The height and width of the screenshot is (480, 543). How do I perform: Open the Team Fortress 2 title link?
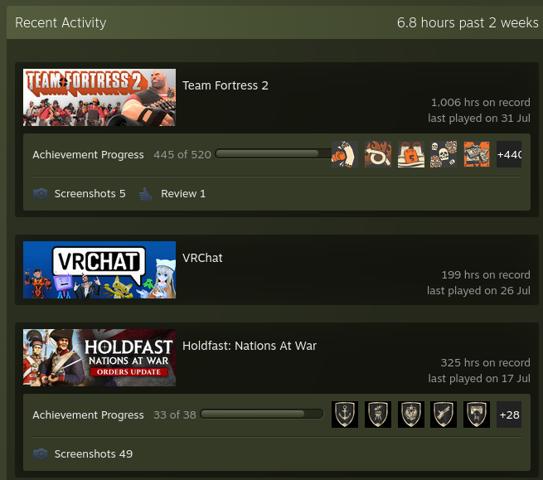[x=225, y=85]
